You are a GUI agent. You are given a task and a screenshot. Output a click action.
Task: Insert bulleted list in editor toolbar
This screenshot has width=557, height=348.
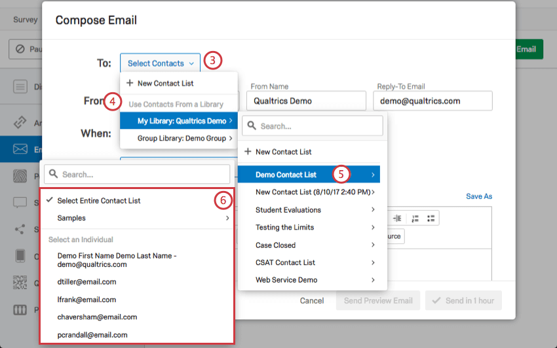[x=431, y=218]
